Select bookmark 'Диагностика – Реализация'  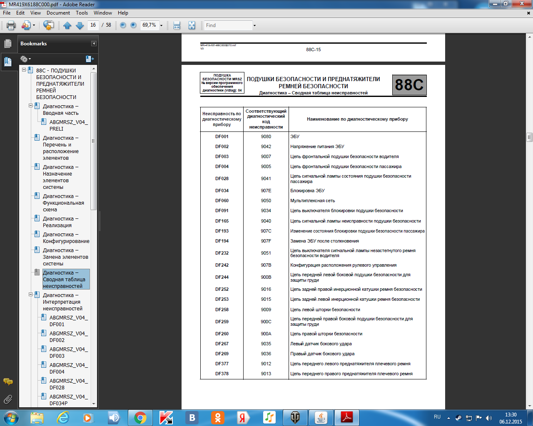[60, 222]
